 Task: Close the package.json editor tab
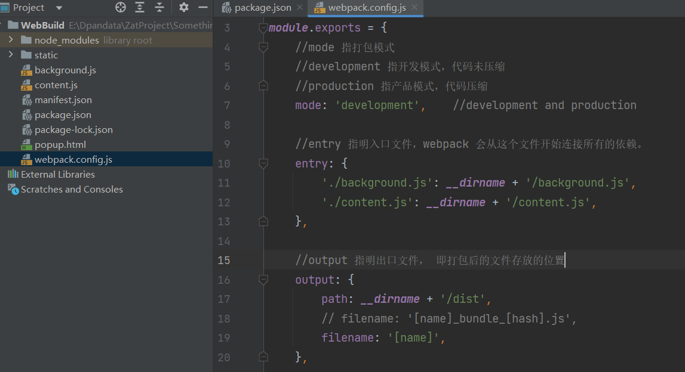[x=300, y=8]
